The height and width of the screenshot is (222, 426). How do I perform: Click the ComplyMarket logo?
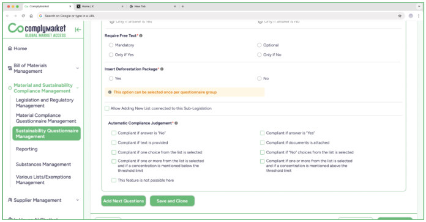pos(37,30)
